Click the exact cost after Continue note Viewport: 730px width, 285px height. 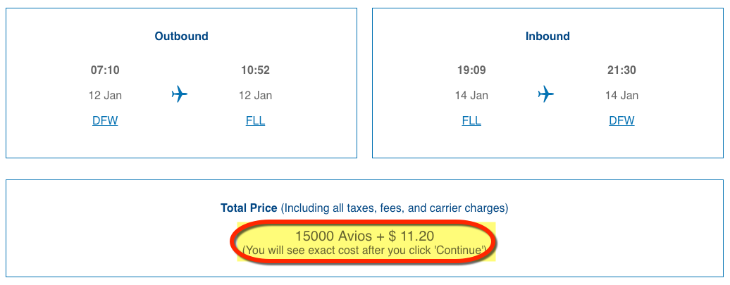(x=364, y=250)
